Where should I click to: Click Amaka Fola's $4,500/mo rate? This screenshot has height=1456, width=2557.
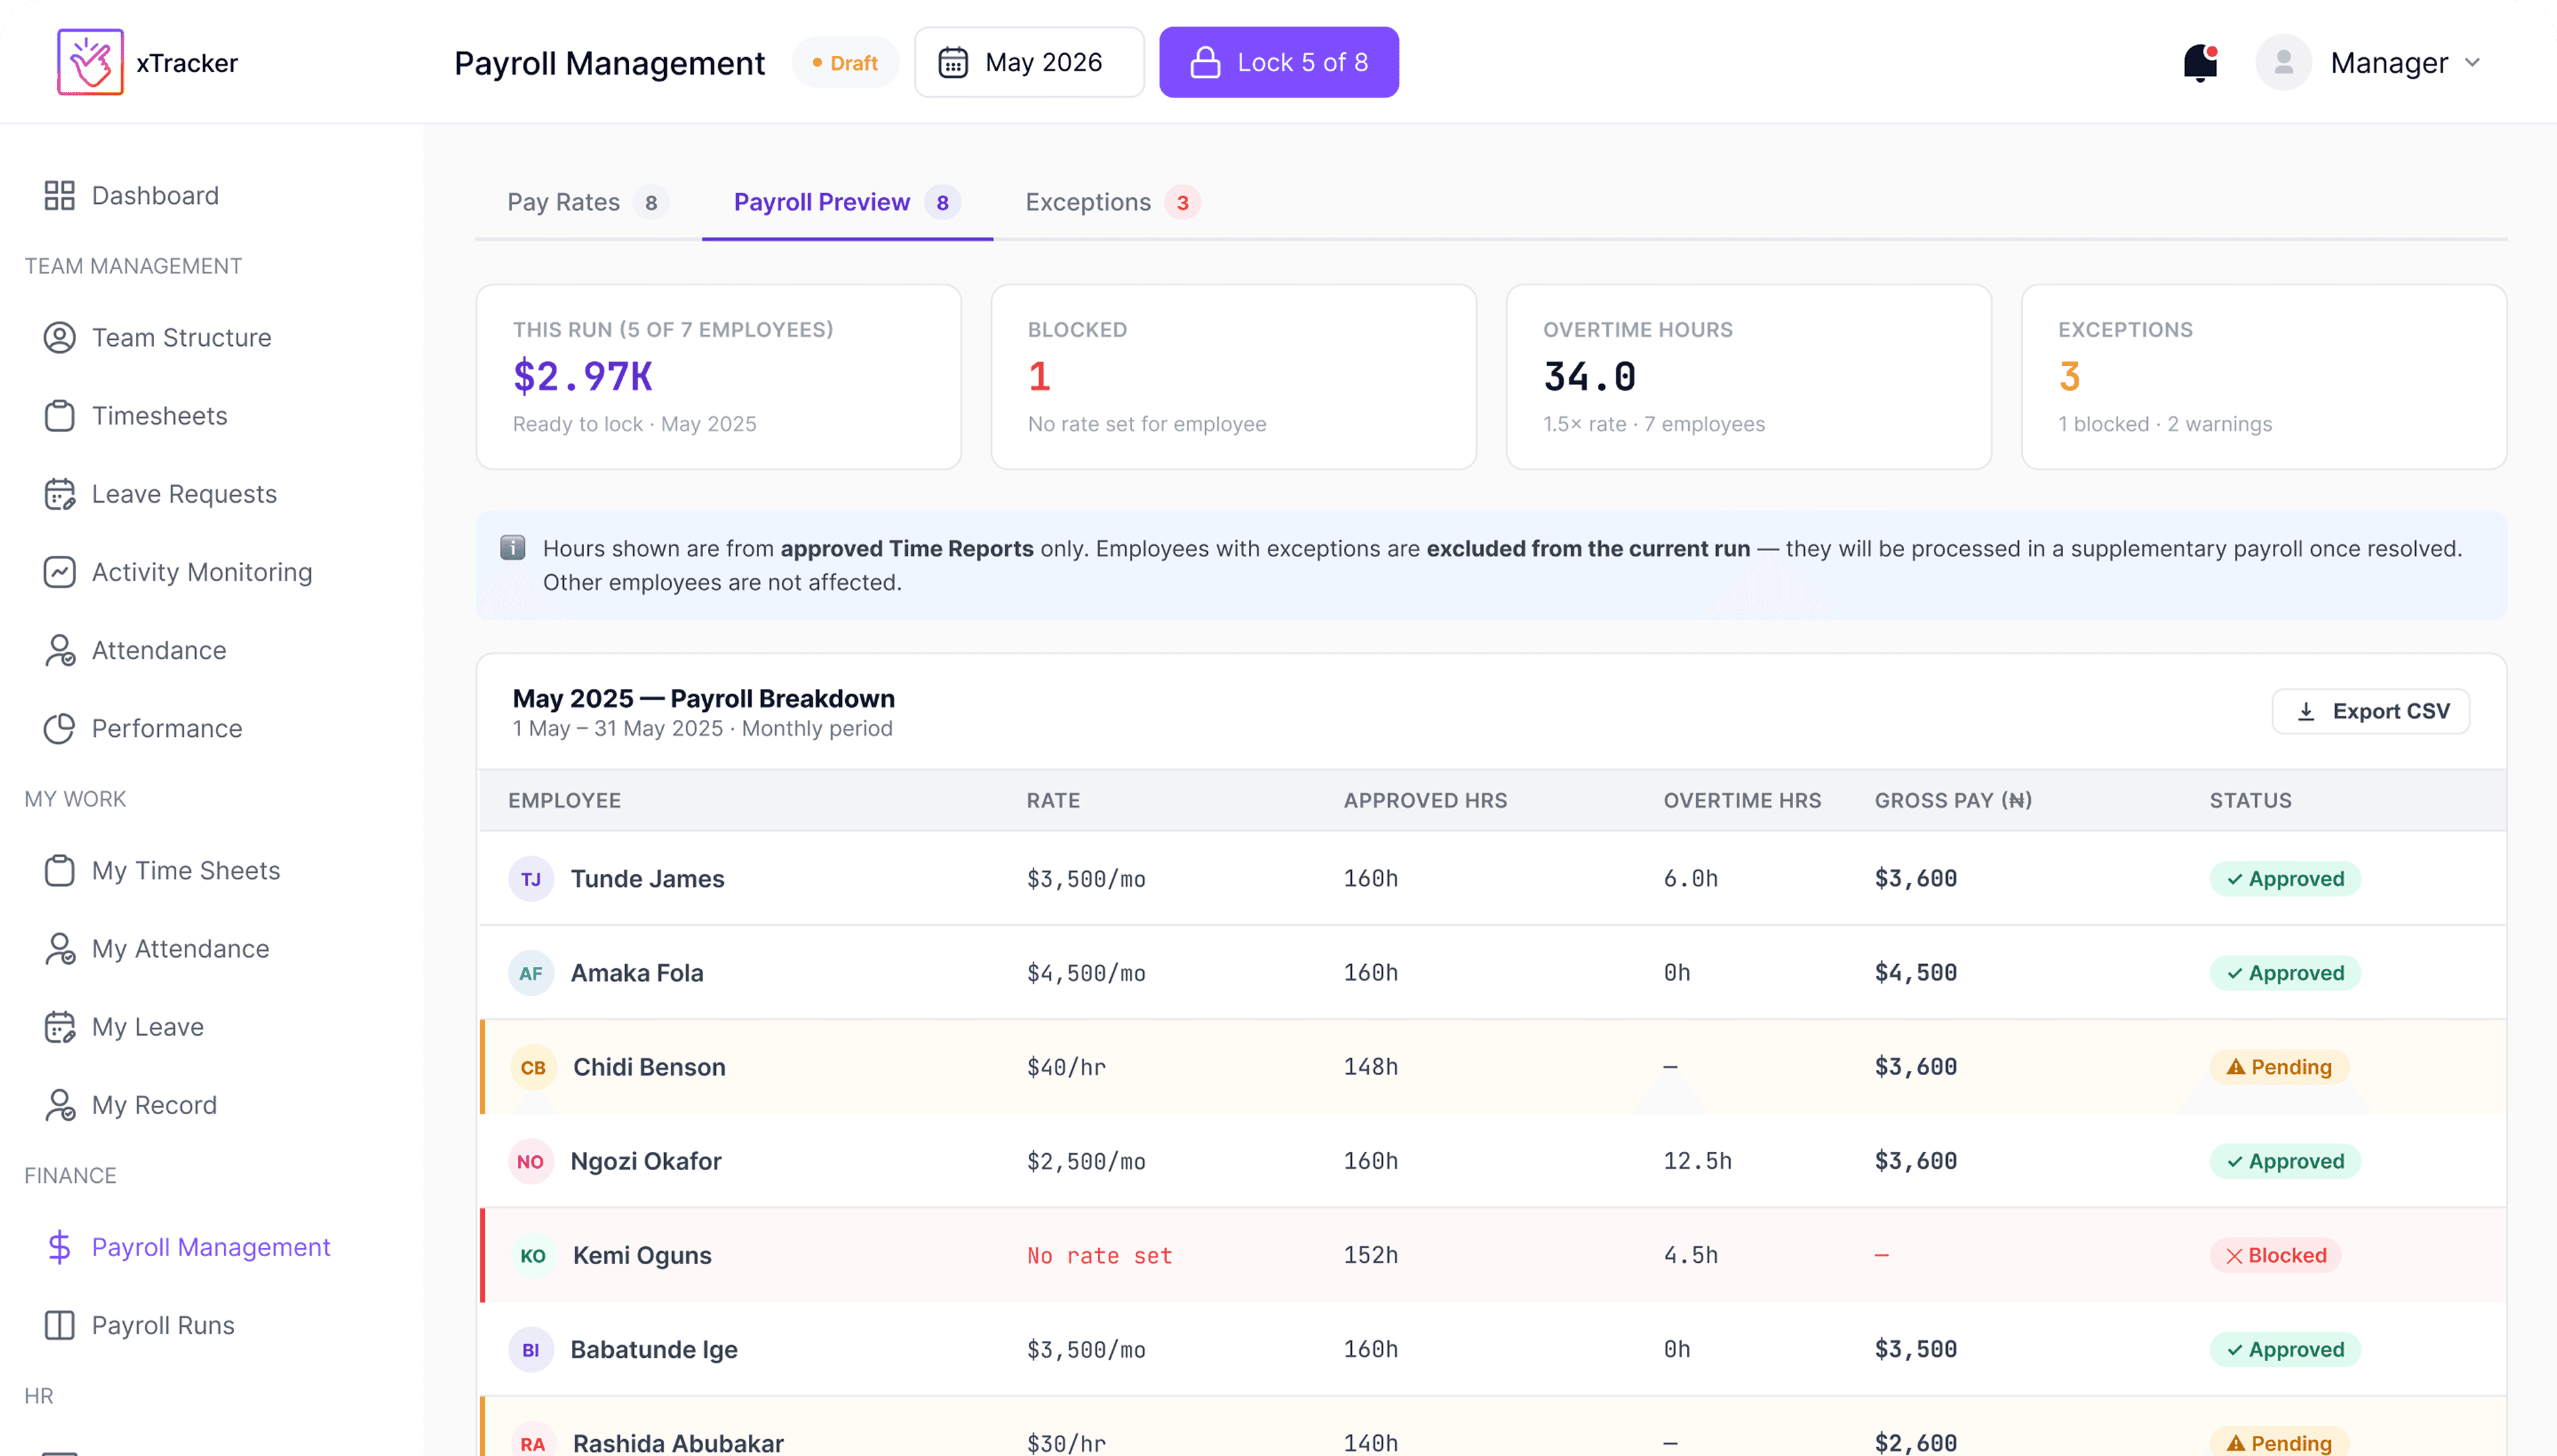tap(1086, 973)
